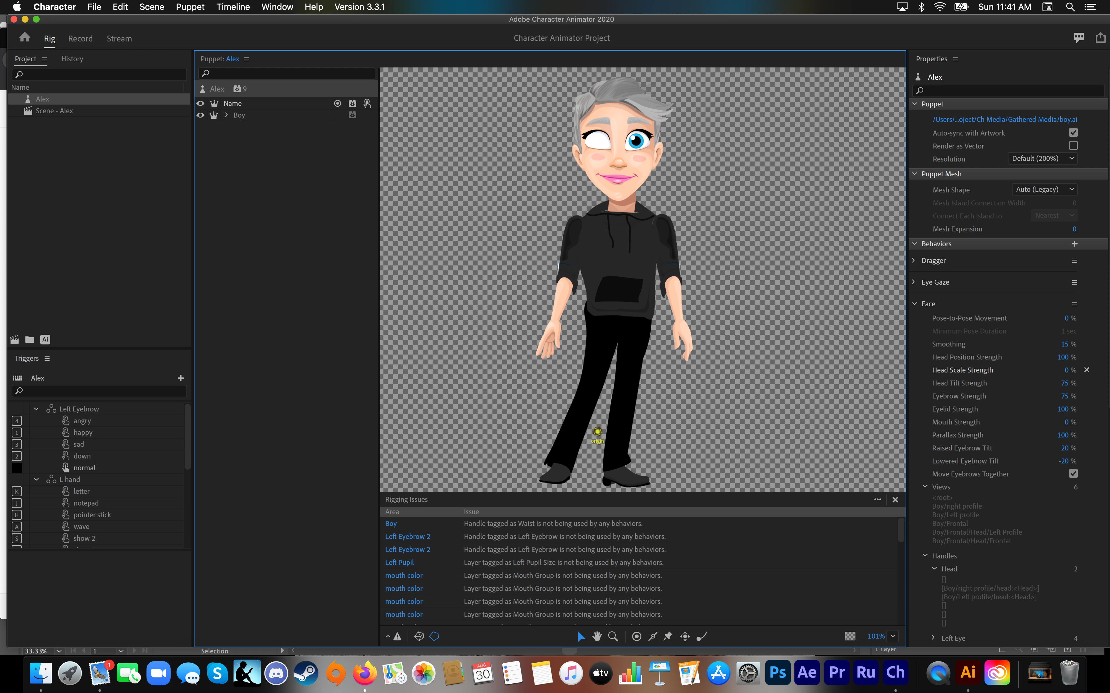
Task: Click the Project panel search field
Action: pyautogui.click(x=99, y=74)
